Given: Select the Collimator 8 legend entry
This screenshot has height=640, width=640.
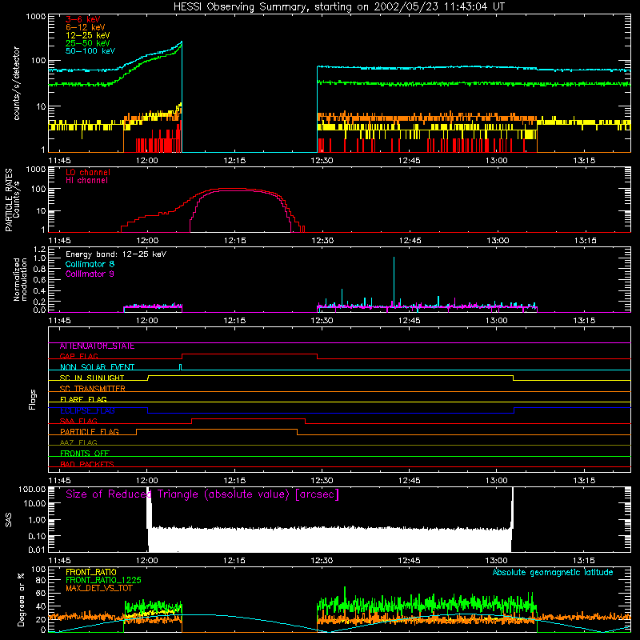Looking at the screenshot, I should pyautogui.click(x=90, y=264).
